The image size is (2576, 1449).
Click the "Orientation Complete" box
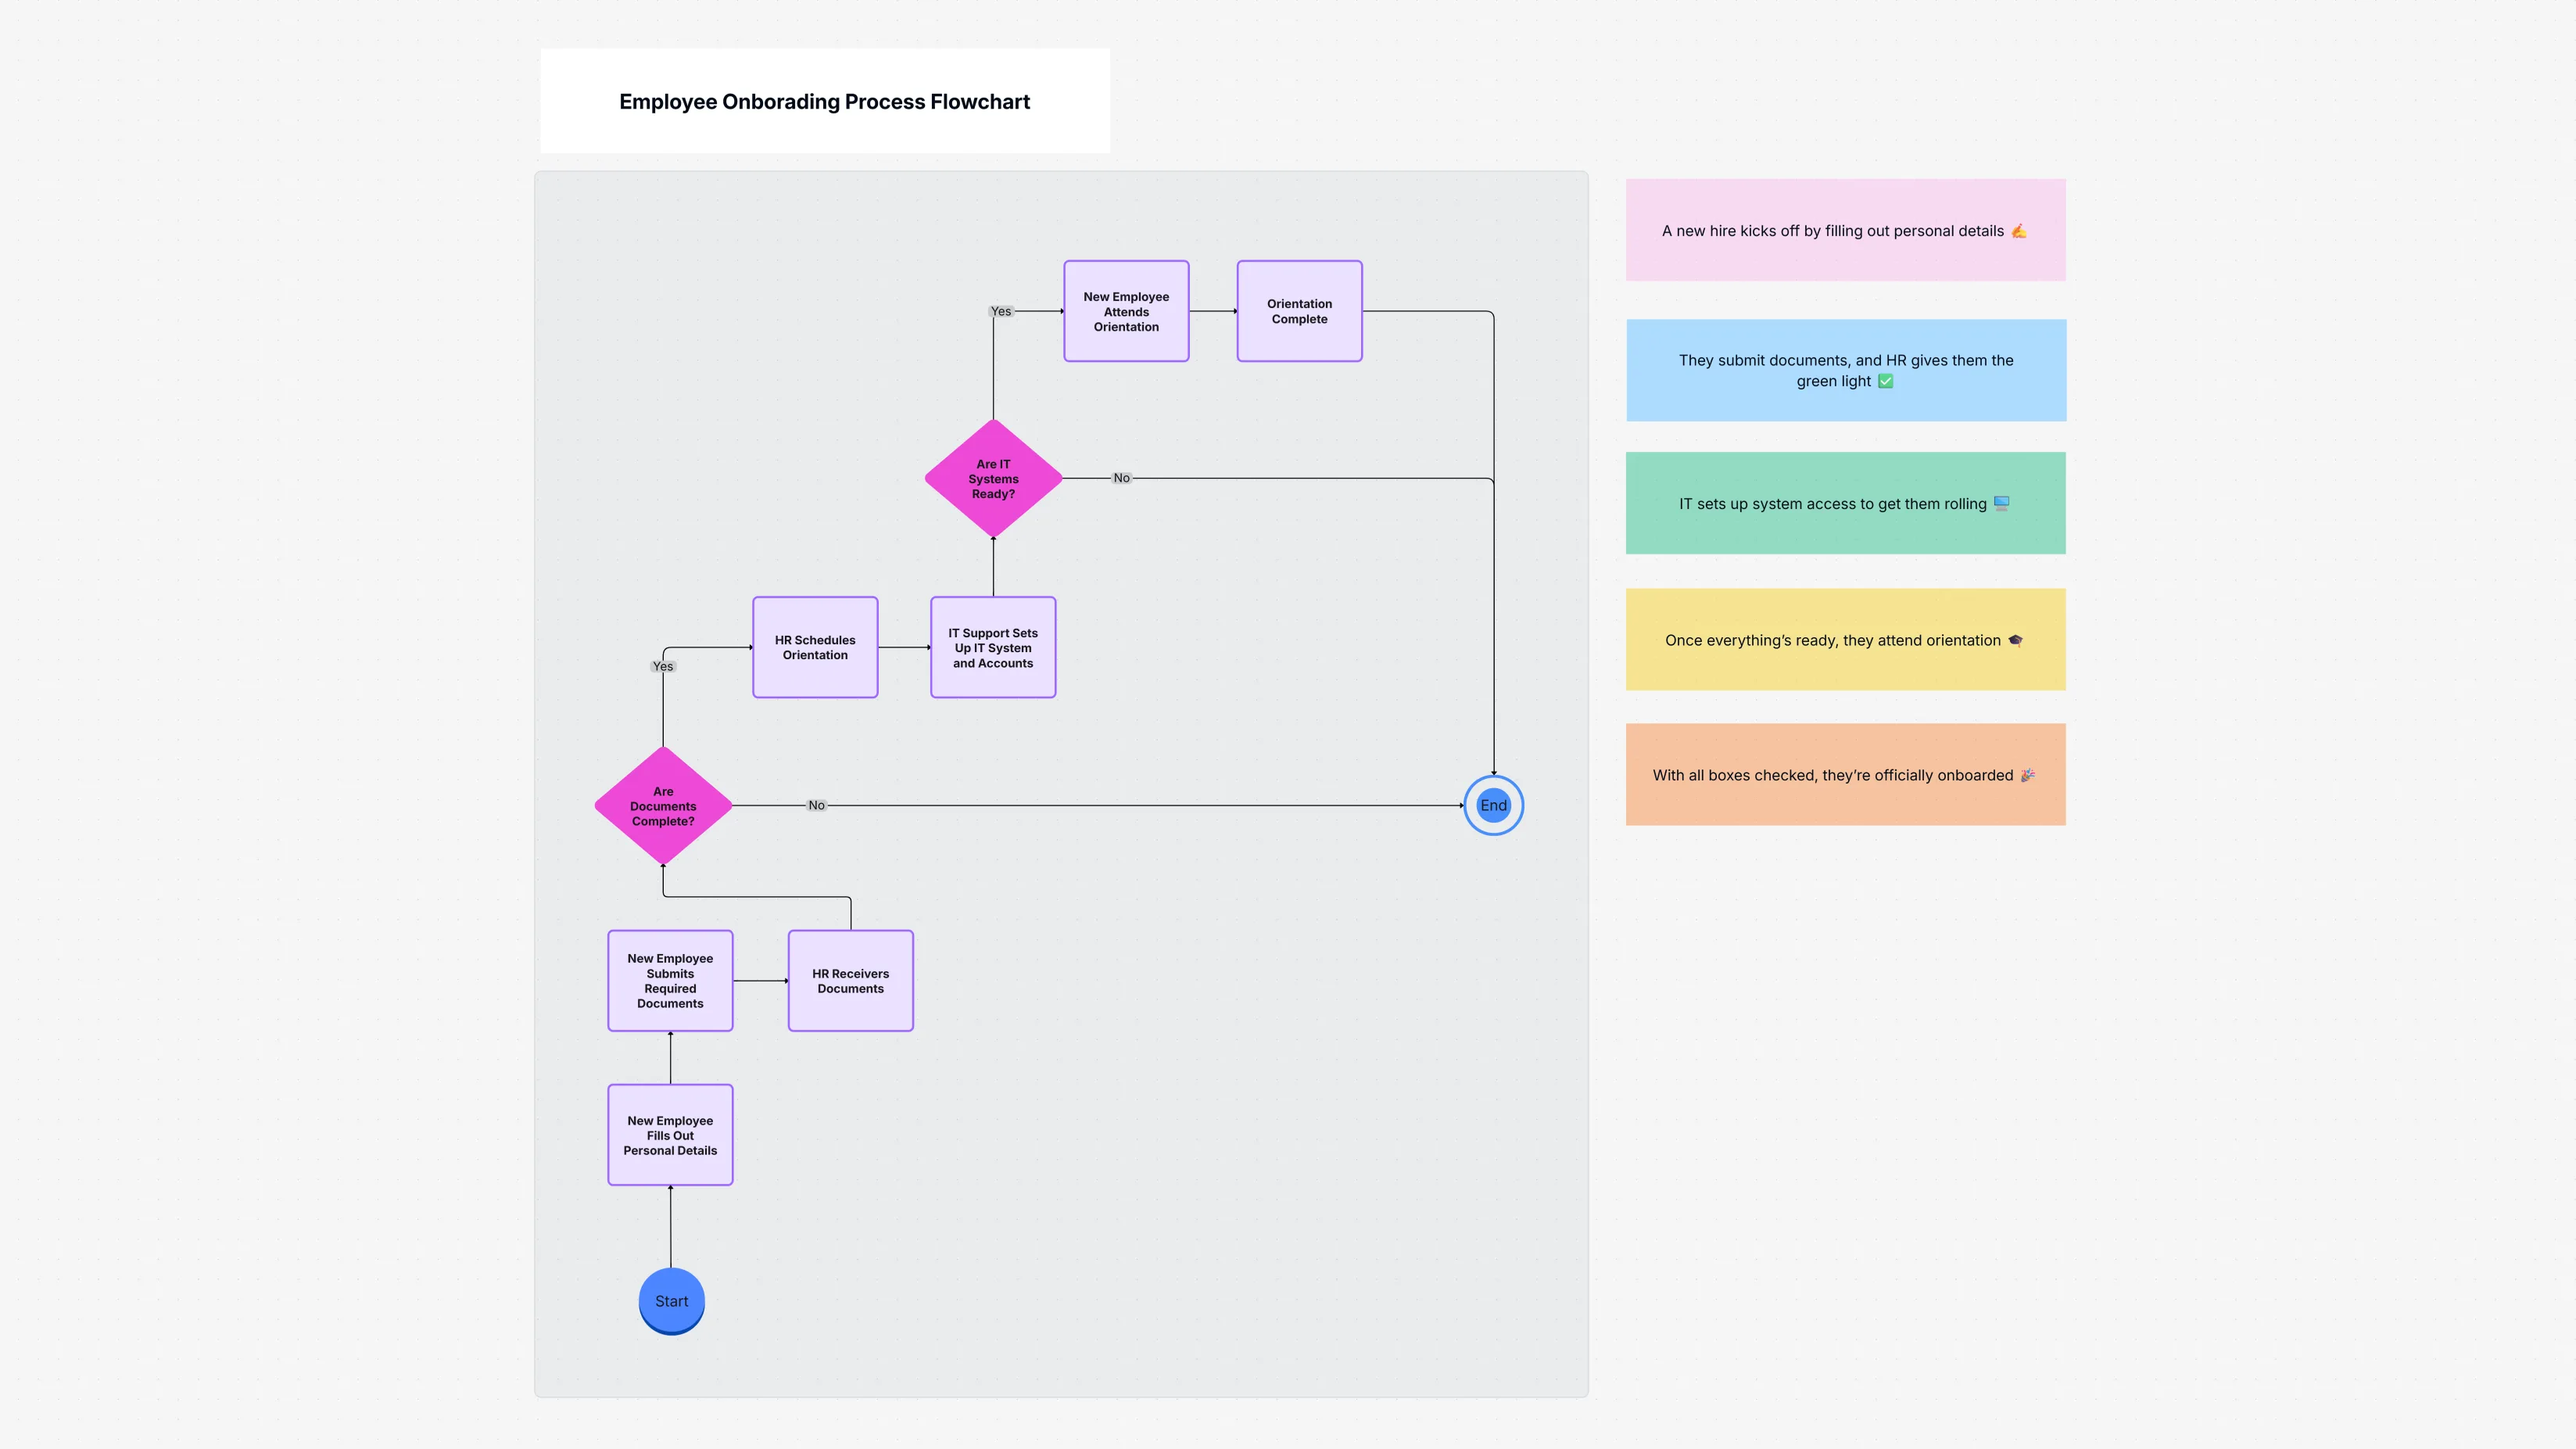point(1299,311)
